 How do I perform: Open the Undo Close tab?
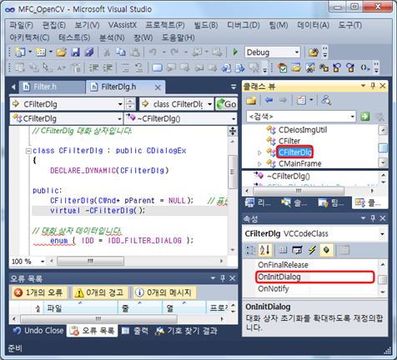38,331
